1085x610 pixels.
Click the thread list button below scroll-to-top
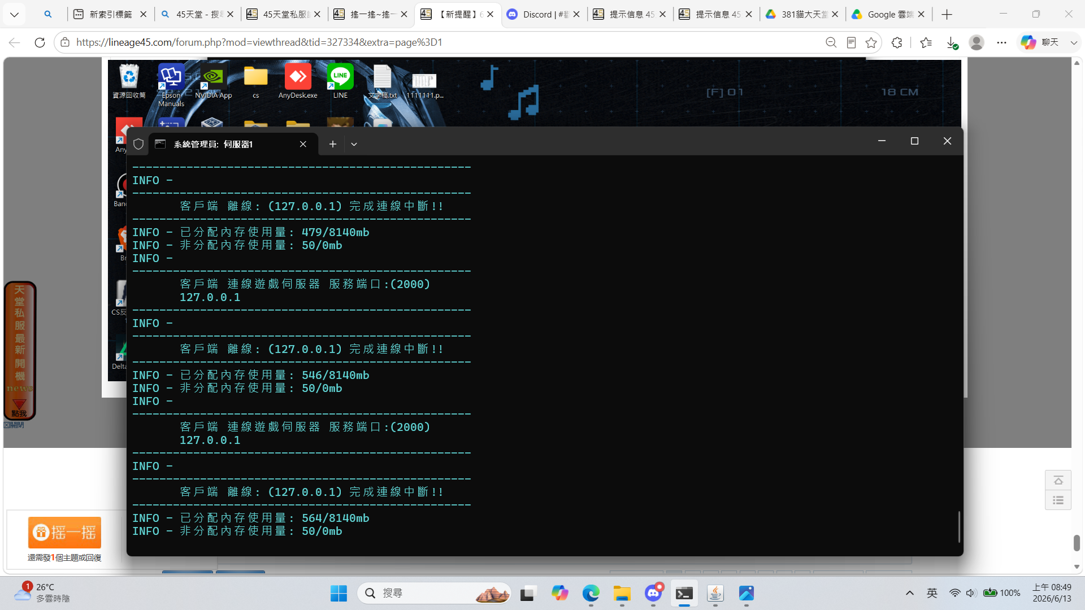coord(1058,500)
